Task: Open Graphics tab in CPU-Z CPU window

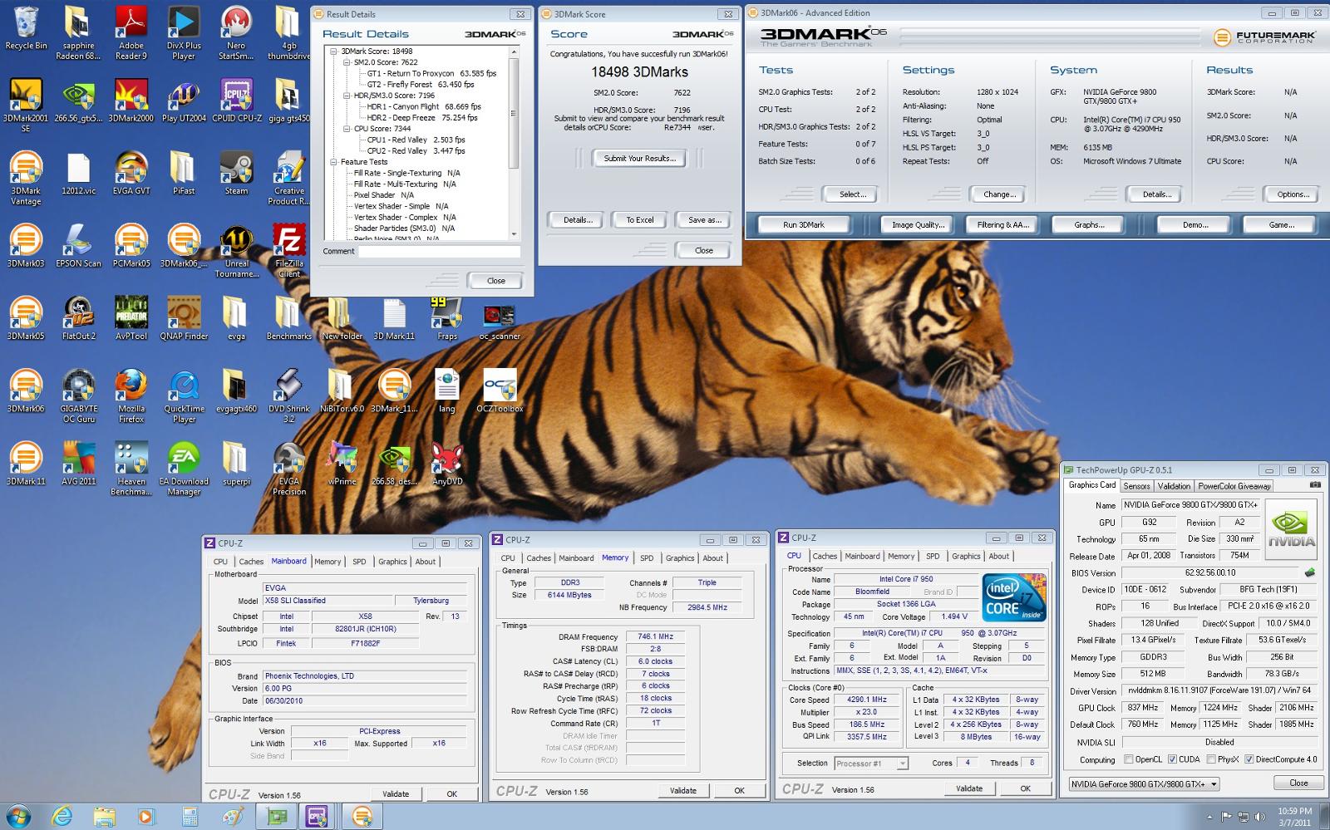Action: 966,557
